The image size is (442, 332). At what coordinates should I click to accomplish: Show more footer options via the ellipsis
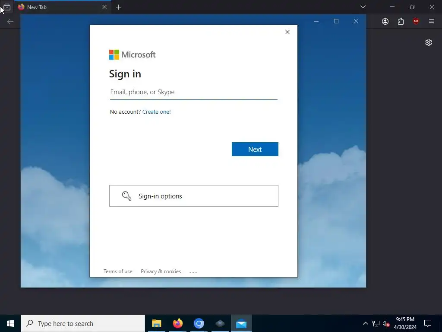pyautogui.click(x=193, y=272)
